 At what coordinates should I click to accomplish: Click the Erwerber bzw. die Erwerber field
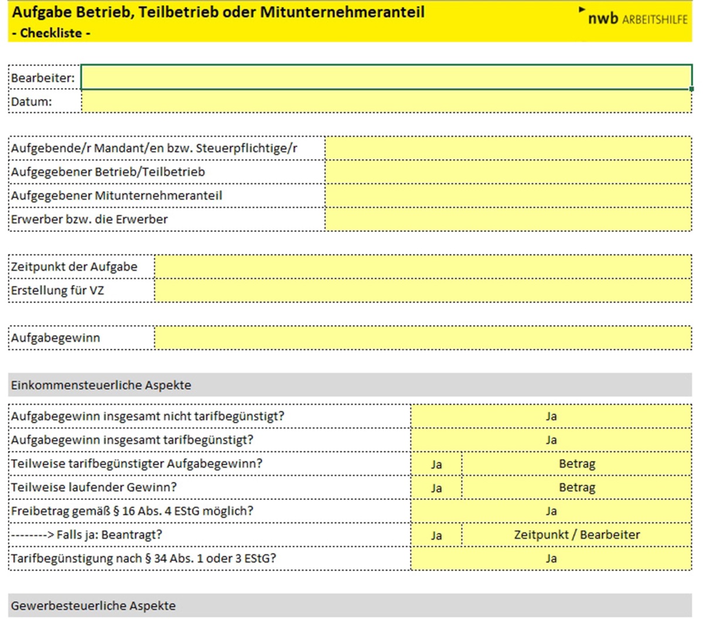coord(508,219)
